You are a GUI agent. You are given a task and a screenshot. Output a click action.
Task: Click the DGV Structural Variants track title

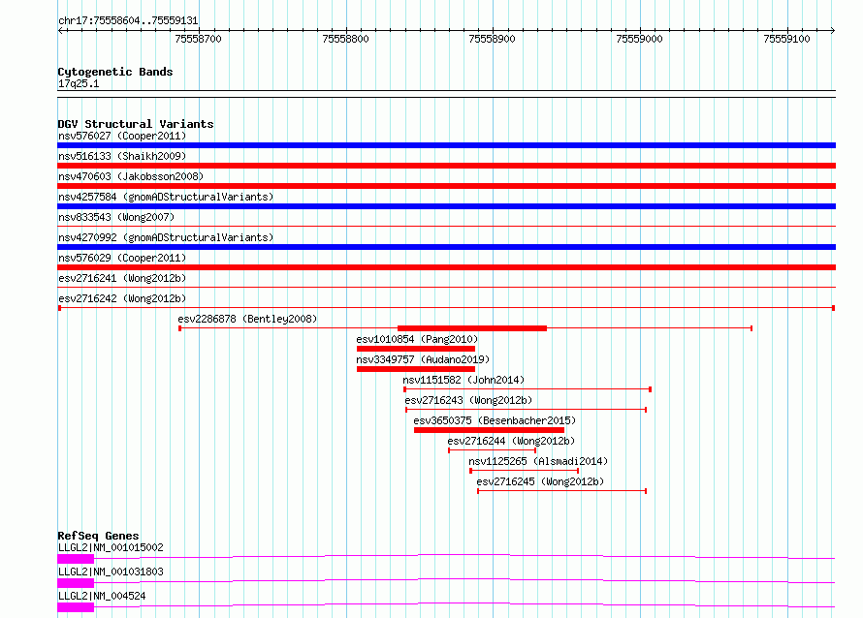[x=136, y=124]
